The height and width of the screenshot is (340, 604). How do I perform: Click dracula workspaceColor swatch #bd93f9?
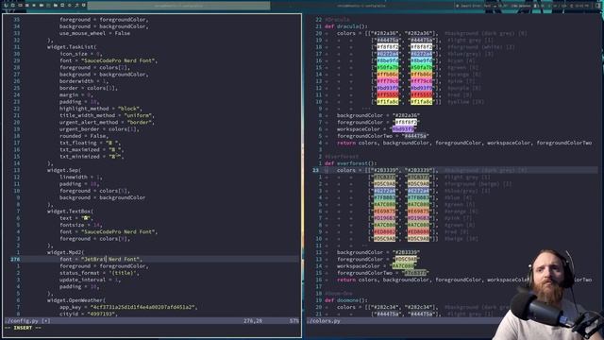[403, 129]
